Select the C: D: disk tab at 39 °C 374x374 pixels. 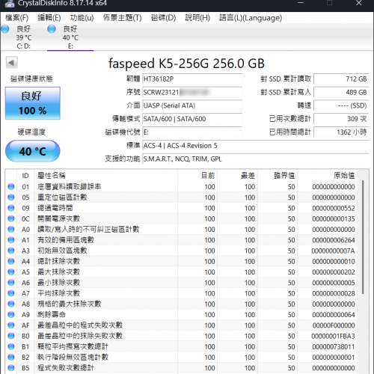(23, 37)
